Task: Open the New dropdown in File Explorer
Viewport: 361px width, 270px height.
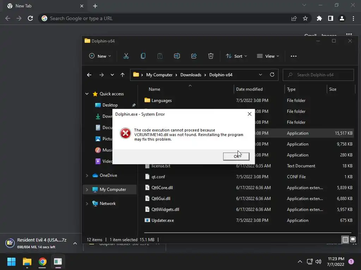Action: (100, 56)
